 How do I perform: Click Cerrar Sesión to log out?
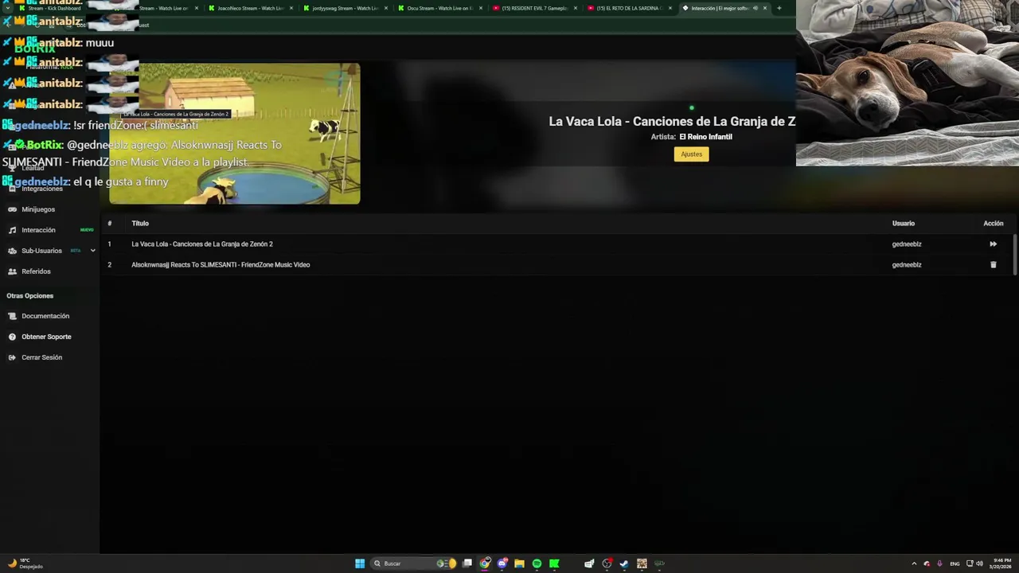click(x=41, y=357)
